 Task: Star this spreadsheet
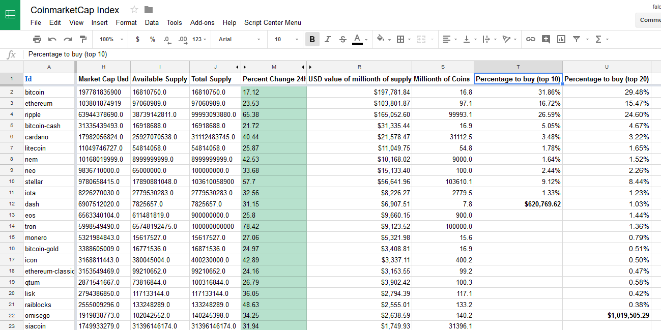pos(134,10)
